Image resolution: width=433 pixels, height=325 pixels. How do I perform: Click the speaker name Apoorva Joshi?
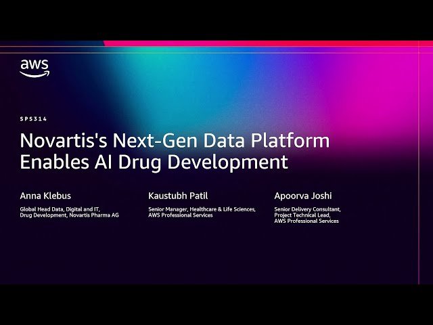point(303,196)
